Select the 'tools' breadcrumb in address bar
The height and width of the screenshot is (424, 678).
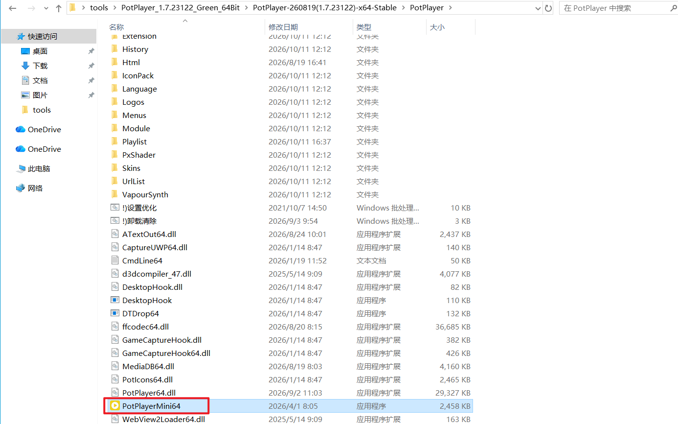pos(99,8)
